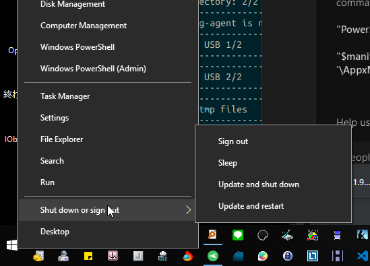Open the blue film strip icon
Screen dimensions: 370x266
coord(338,235)
